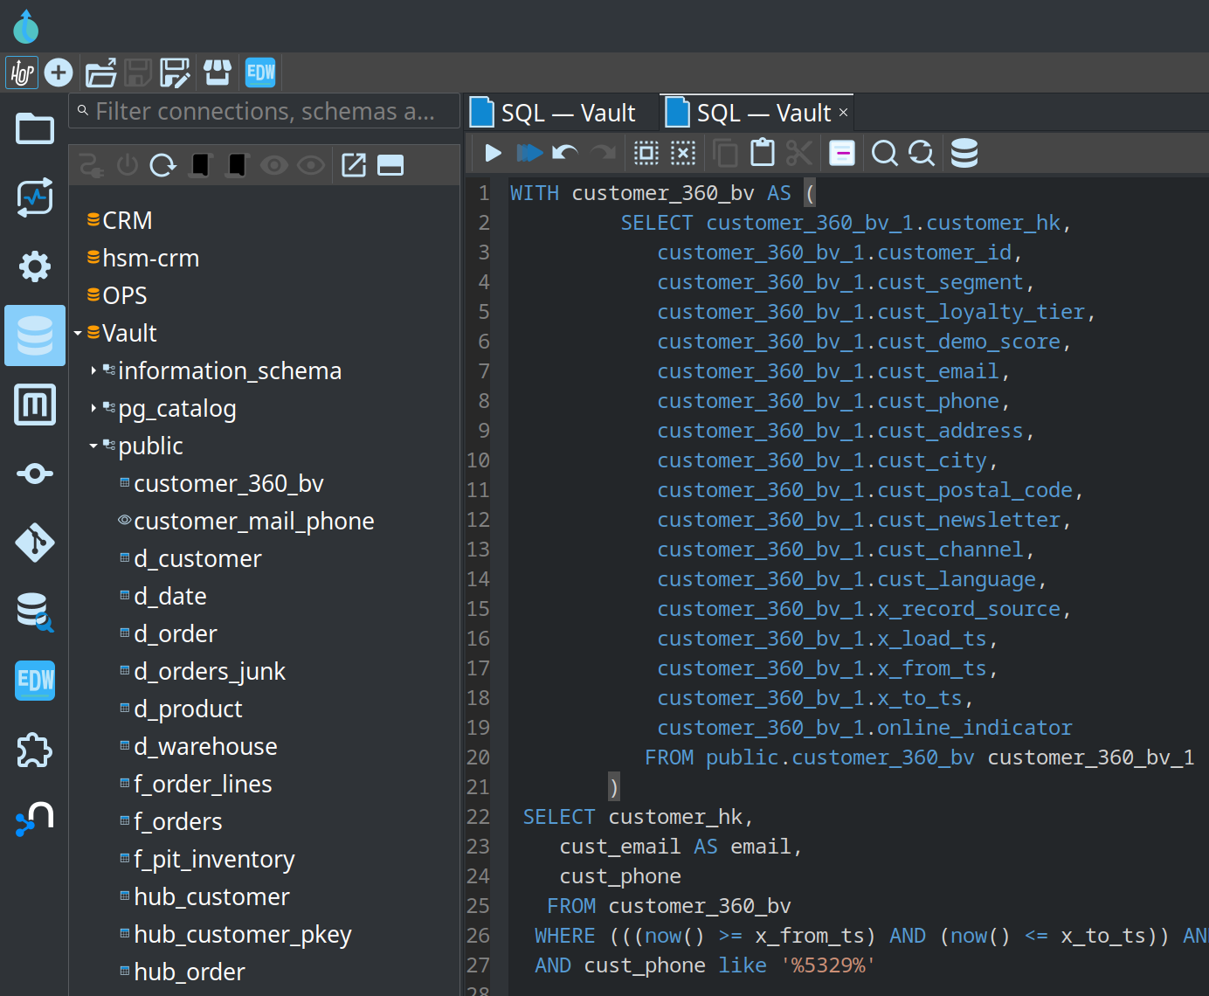Image resolution: width=1209 pixels, height=996 pixels.
Task: Select the d_orders_junk table
Action: click(x=210, y=671)
